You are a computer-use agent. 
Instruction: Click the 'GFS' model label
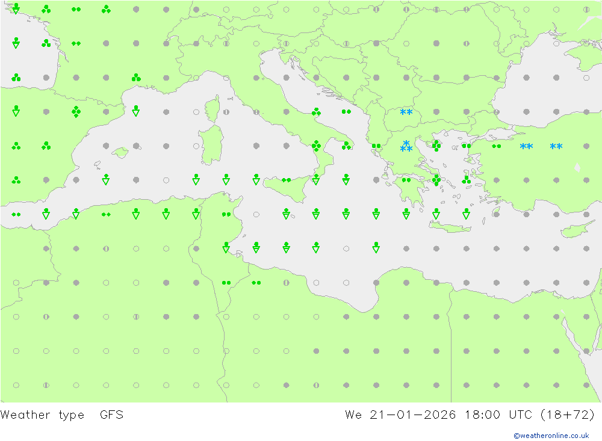(x=111, y=415)
